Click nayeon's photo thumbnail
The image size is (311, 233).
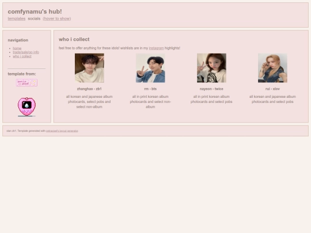(x=211, y=68)
